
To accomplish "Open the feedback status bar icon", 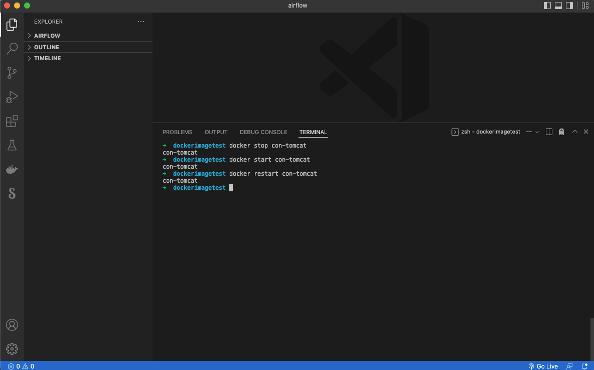I will point(569,366).
